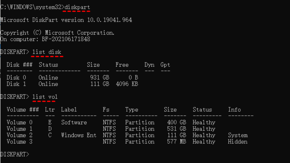The image size is (290, 163).
Task: Click the 'System' info entry for Volume 2
Action: click(x=238, y=135)
